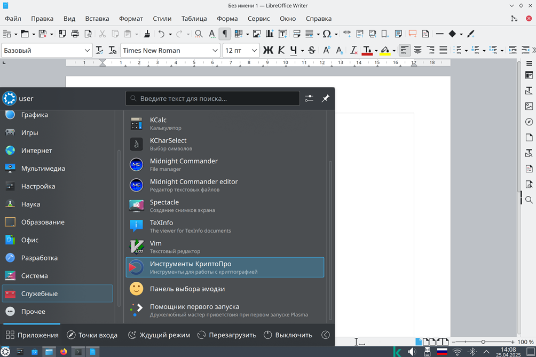The height and width of the screenshot is (357, 536).
Task: Click the Russian flag keyboard layout indicator
Action: pos(442,352)
